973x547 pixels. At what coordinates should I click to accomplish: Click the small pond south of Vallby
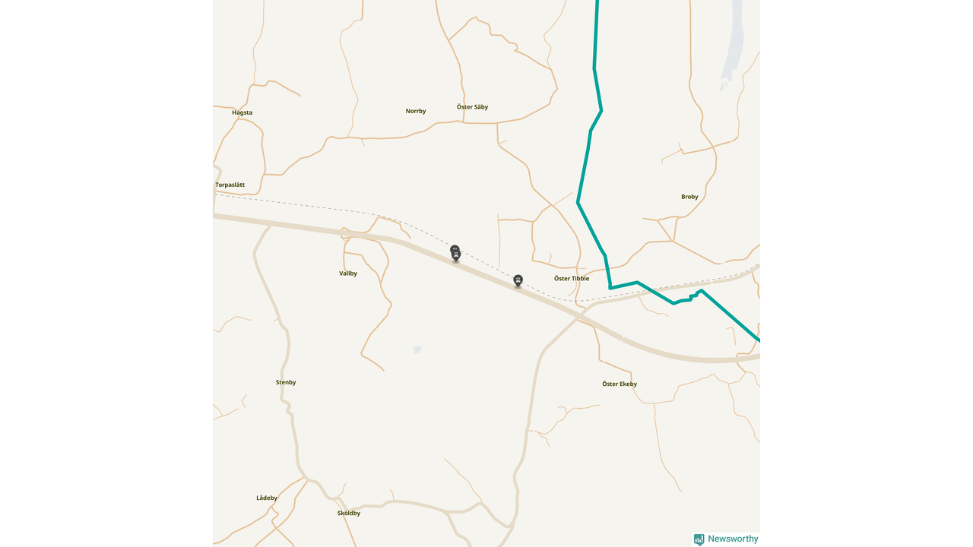click(417, 349)
